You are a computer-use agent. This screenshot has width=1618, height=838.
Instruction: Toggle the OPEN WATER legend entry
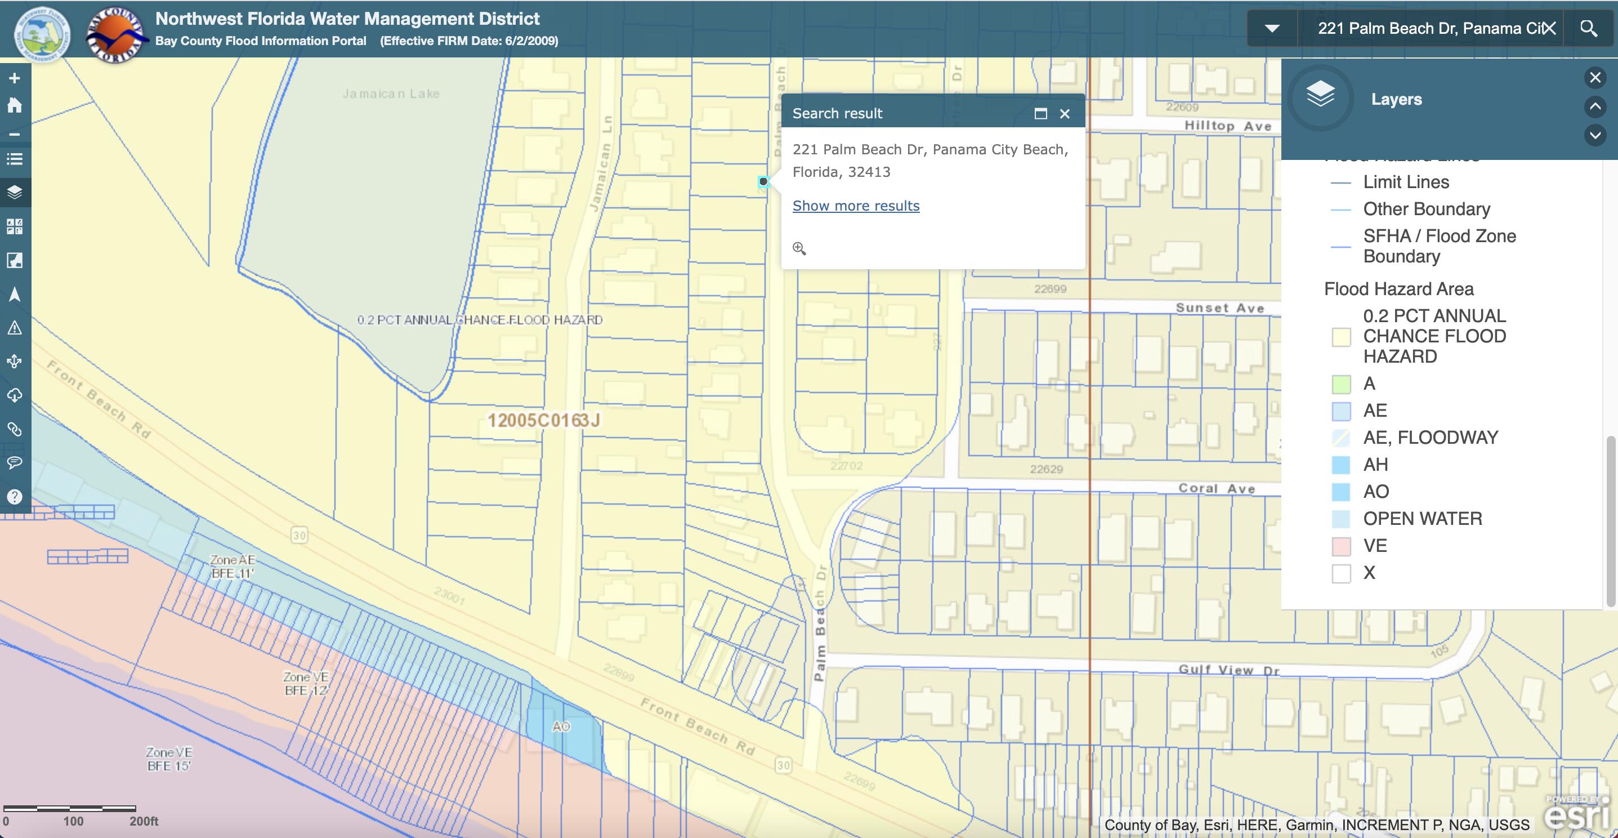click(1342, 518)
